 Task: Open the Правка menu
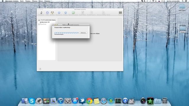tap(28, 1)
